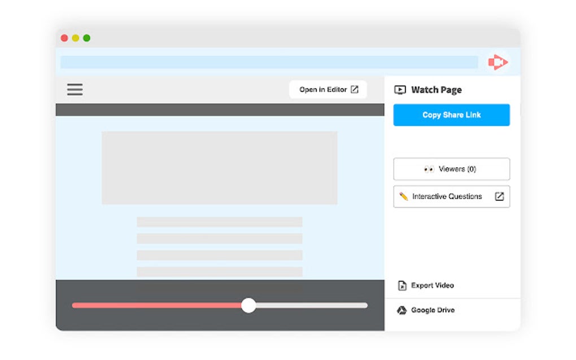
Task: Click the gray unplayed portion of the progress bar
Action: (x=312, y=305)
